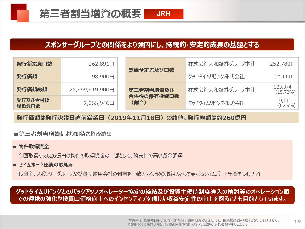Click the 25,999,919,900円 total amount cell

pos(89,90)
